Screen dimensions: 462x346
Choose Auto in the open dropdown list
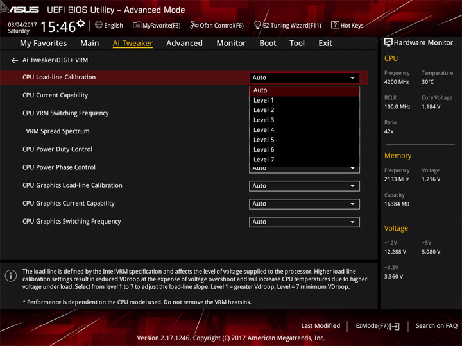pyautogui.click(x=304, y=90)
